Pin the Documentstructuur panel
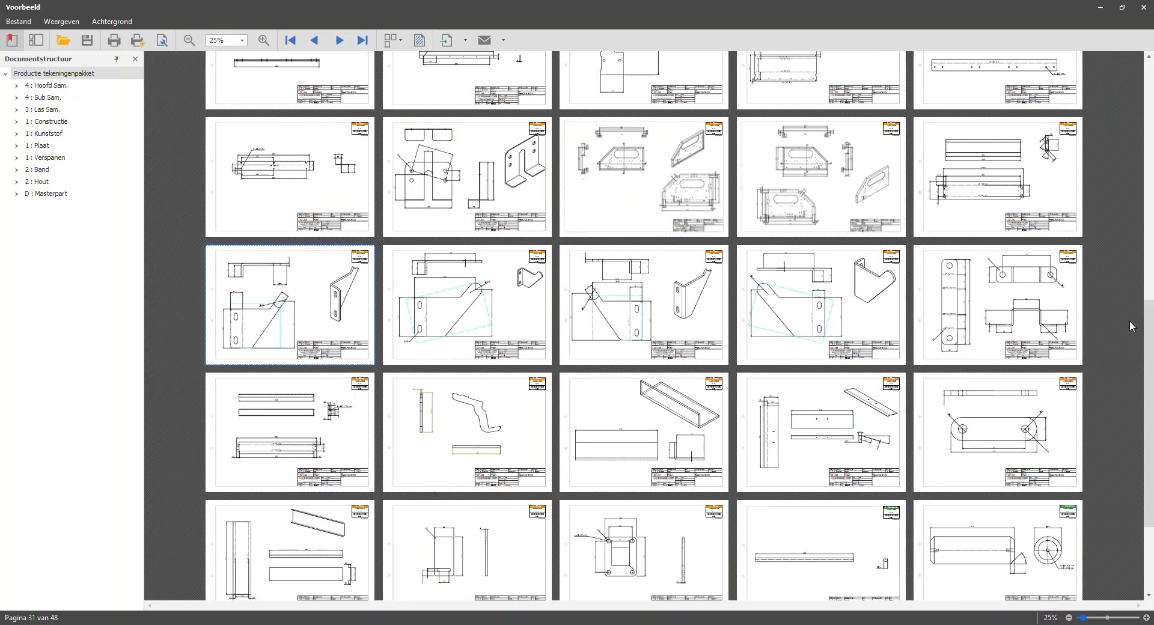 click(x=117, y=59)
